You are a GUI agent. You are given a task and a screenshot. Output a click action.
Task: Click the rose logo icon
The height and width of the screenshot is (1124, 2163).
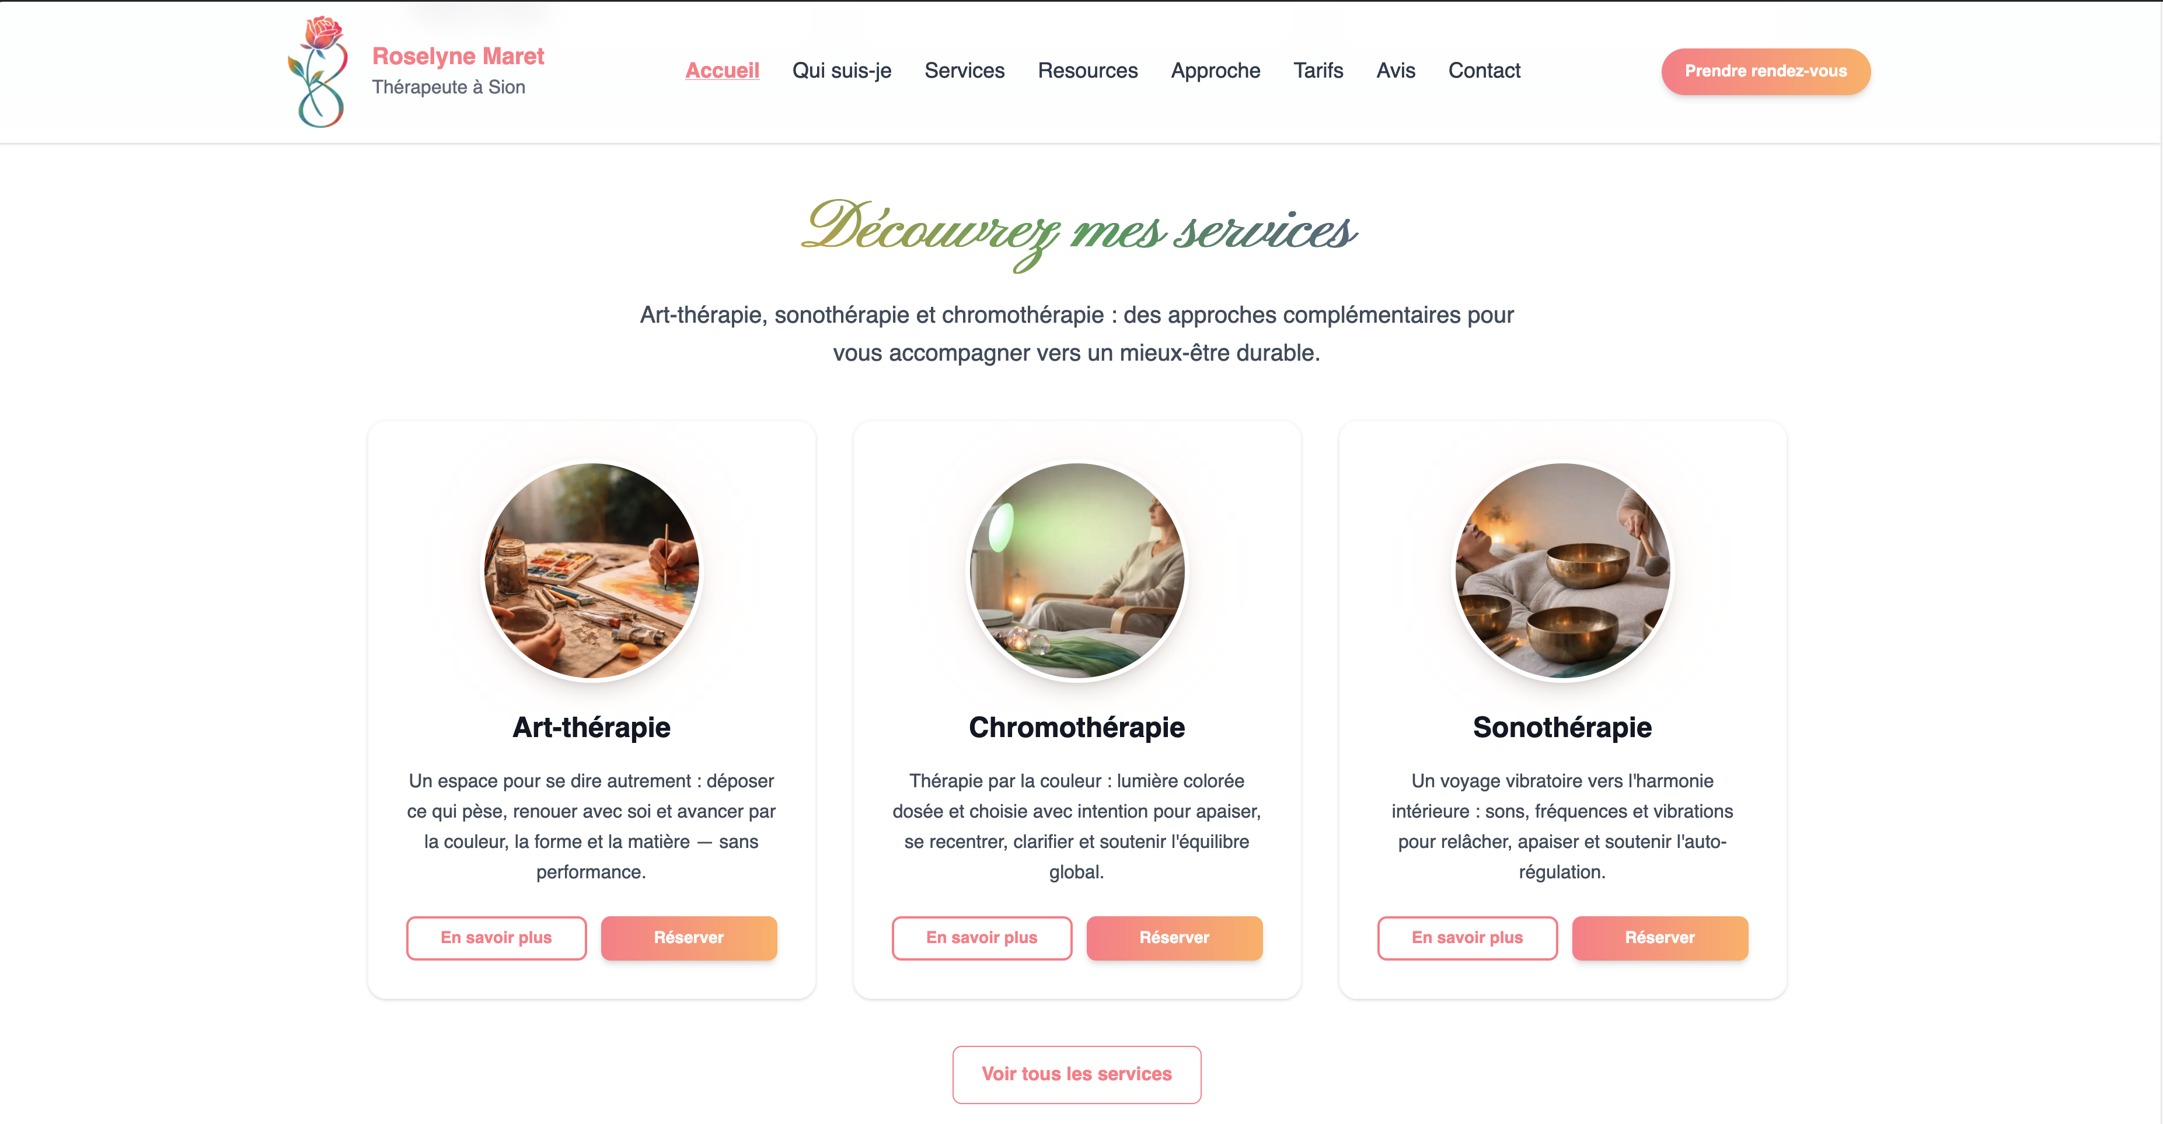318,71
